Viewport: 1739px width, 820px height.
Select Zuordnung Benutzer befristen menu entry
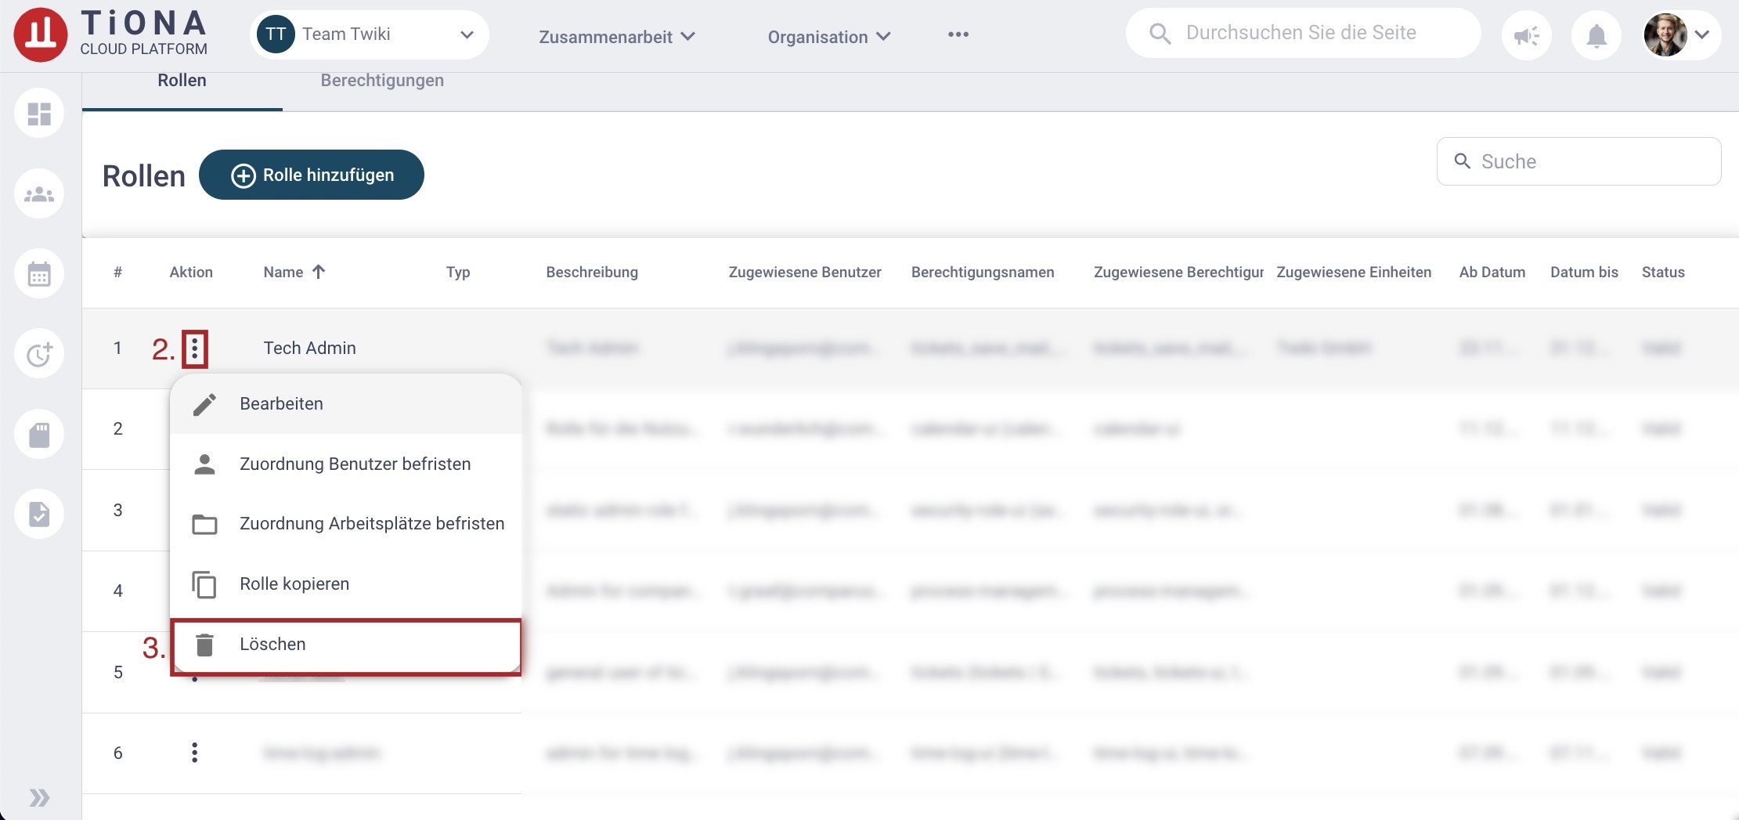tap(345, 464)
